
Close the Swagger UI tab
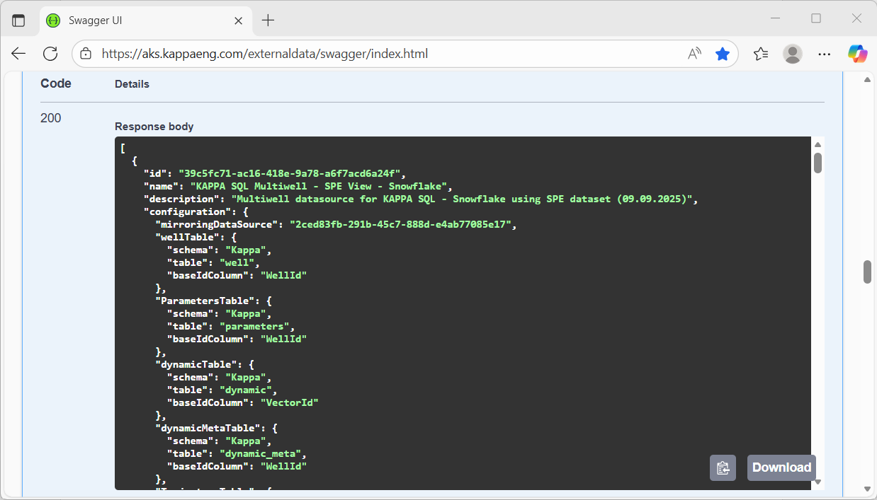(x=239, y=21)
